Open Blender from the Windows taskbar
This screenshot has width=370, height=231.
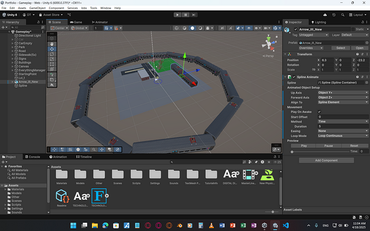click(179, 226)
